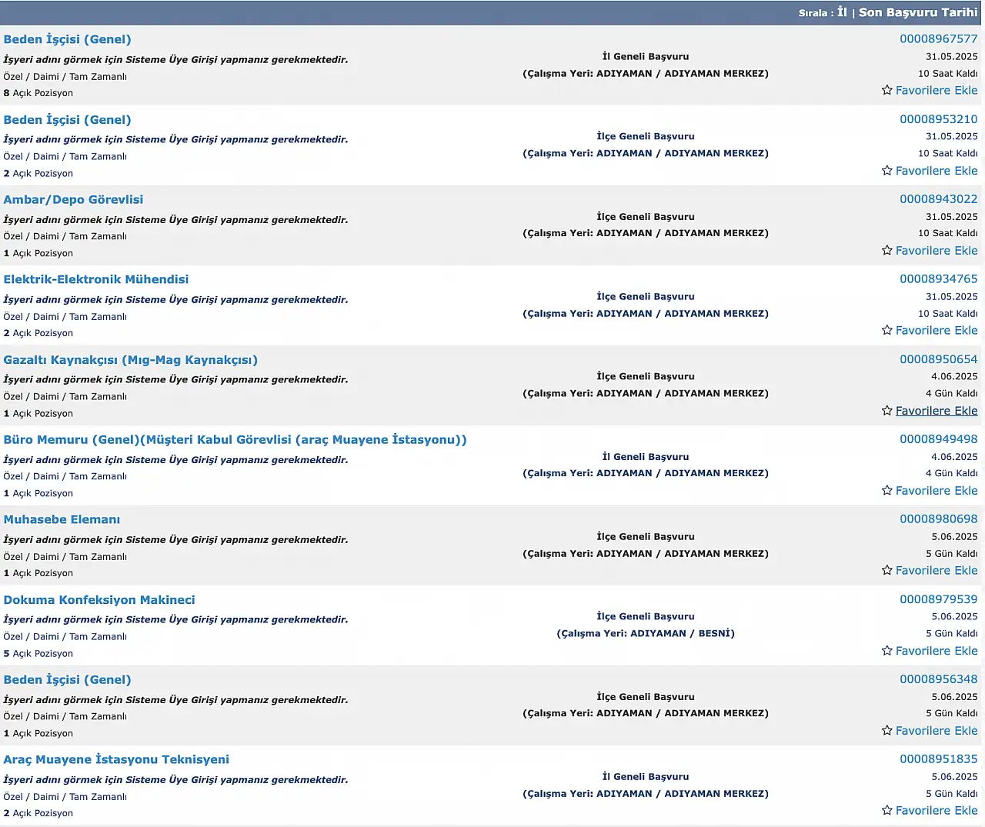Click the star icon for listing 00008943022

point(887,251)
